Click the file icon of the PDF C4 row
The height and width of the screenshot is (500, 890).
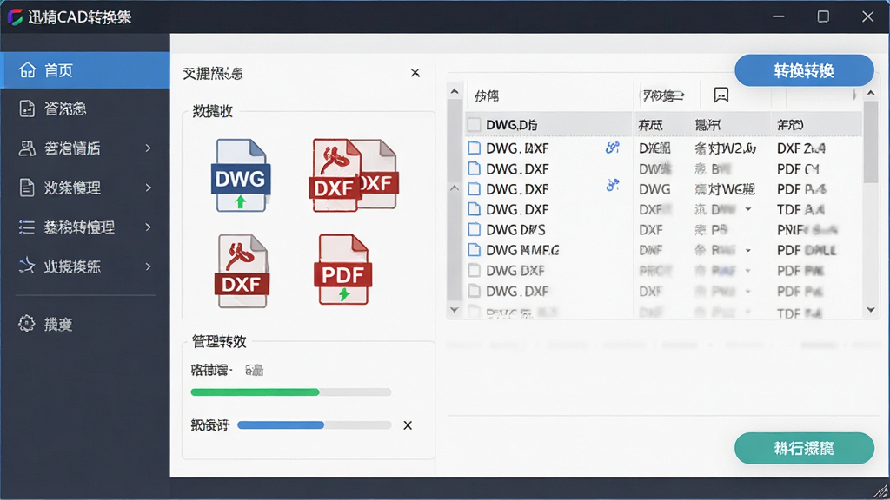pos(474,168)
